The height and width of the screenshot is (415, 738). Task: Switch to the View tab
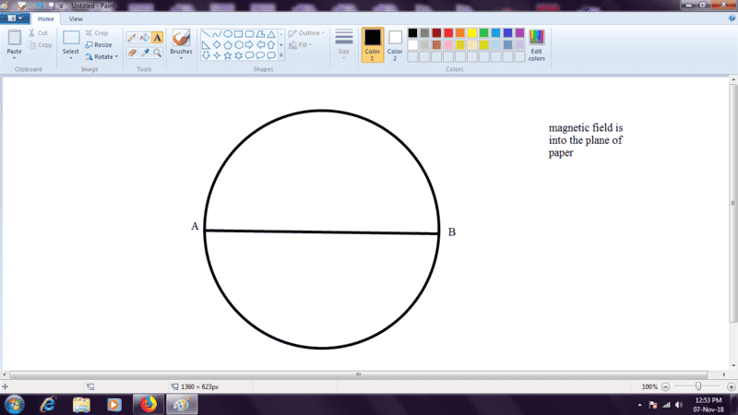tap(76, 18)
